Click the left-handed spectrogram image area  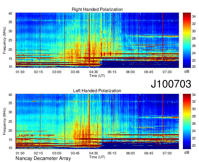pyautogui.click(x=97, y=122)
